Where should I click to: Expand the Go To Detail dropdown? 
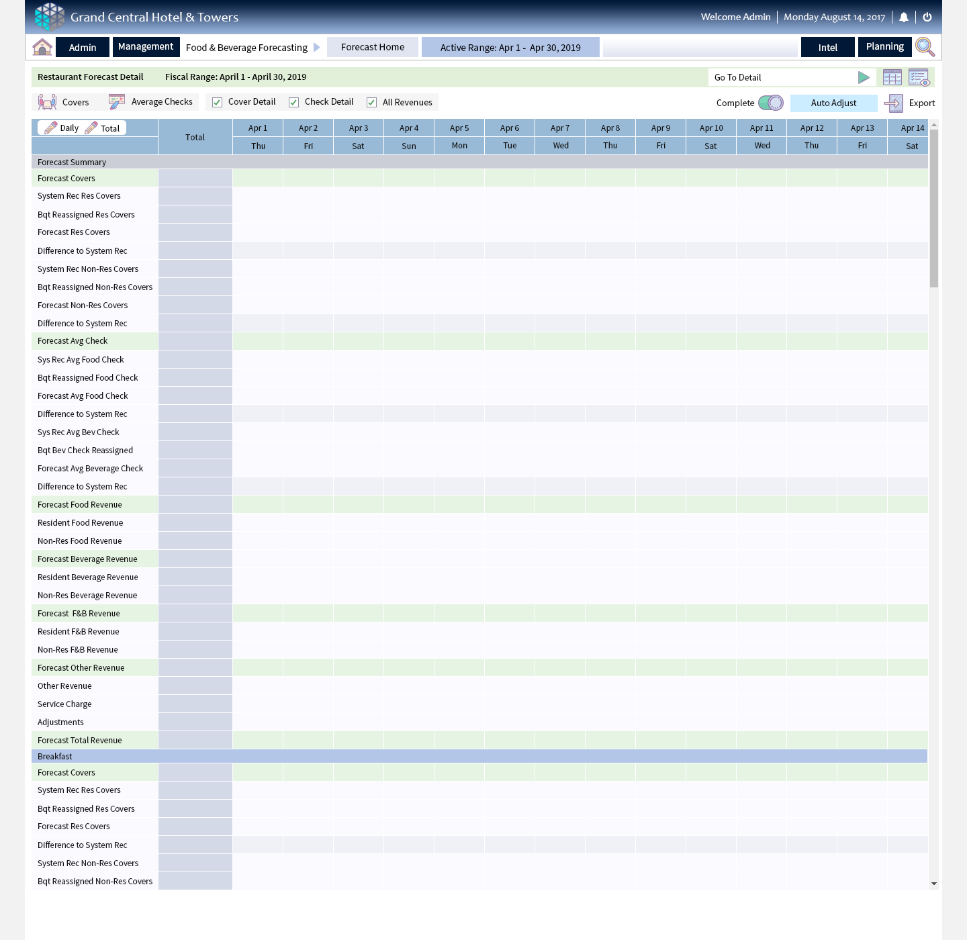(x=864, y=77)
